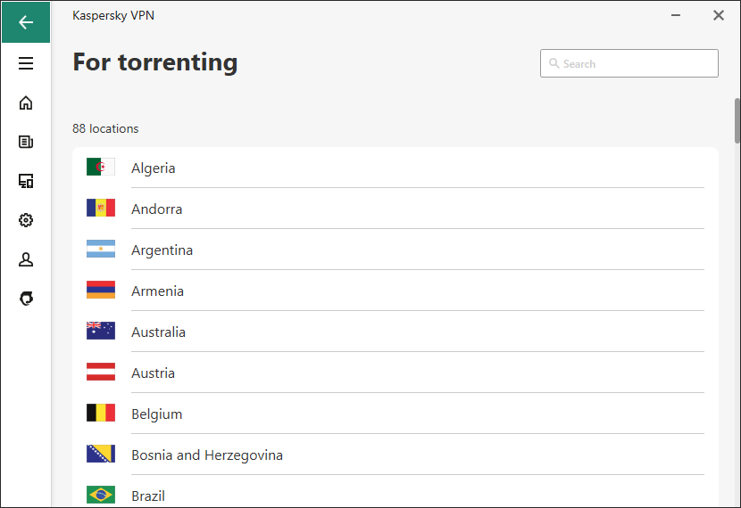
Task: Go to the Home sidebar icon
Action: 26,102
